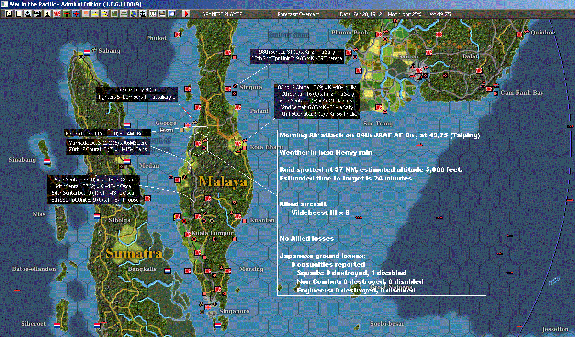This screenshot has width=575, height=337.
Task: Click the Kuala Lumpur city label
Action: [213, 233]
